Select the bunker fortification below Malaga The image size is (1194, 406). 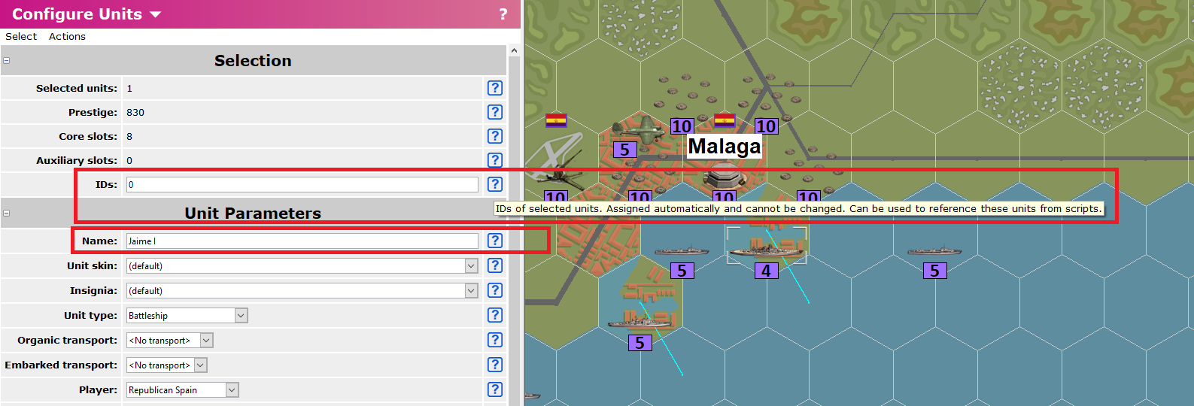tap(723, 177)
